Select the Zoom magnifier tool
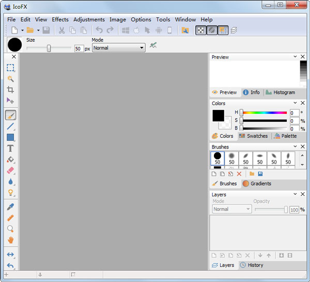 coord(10,229)
